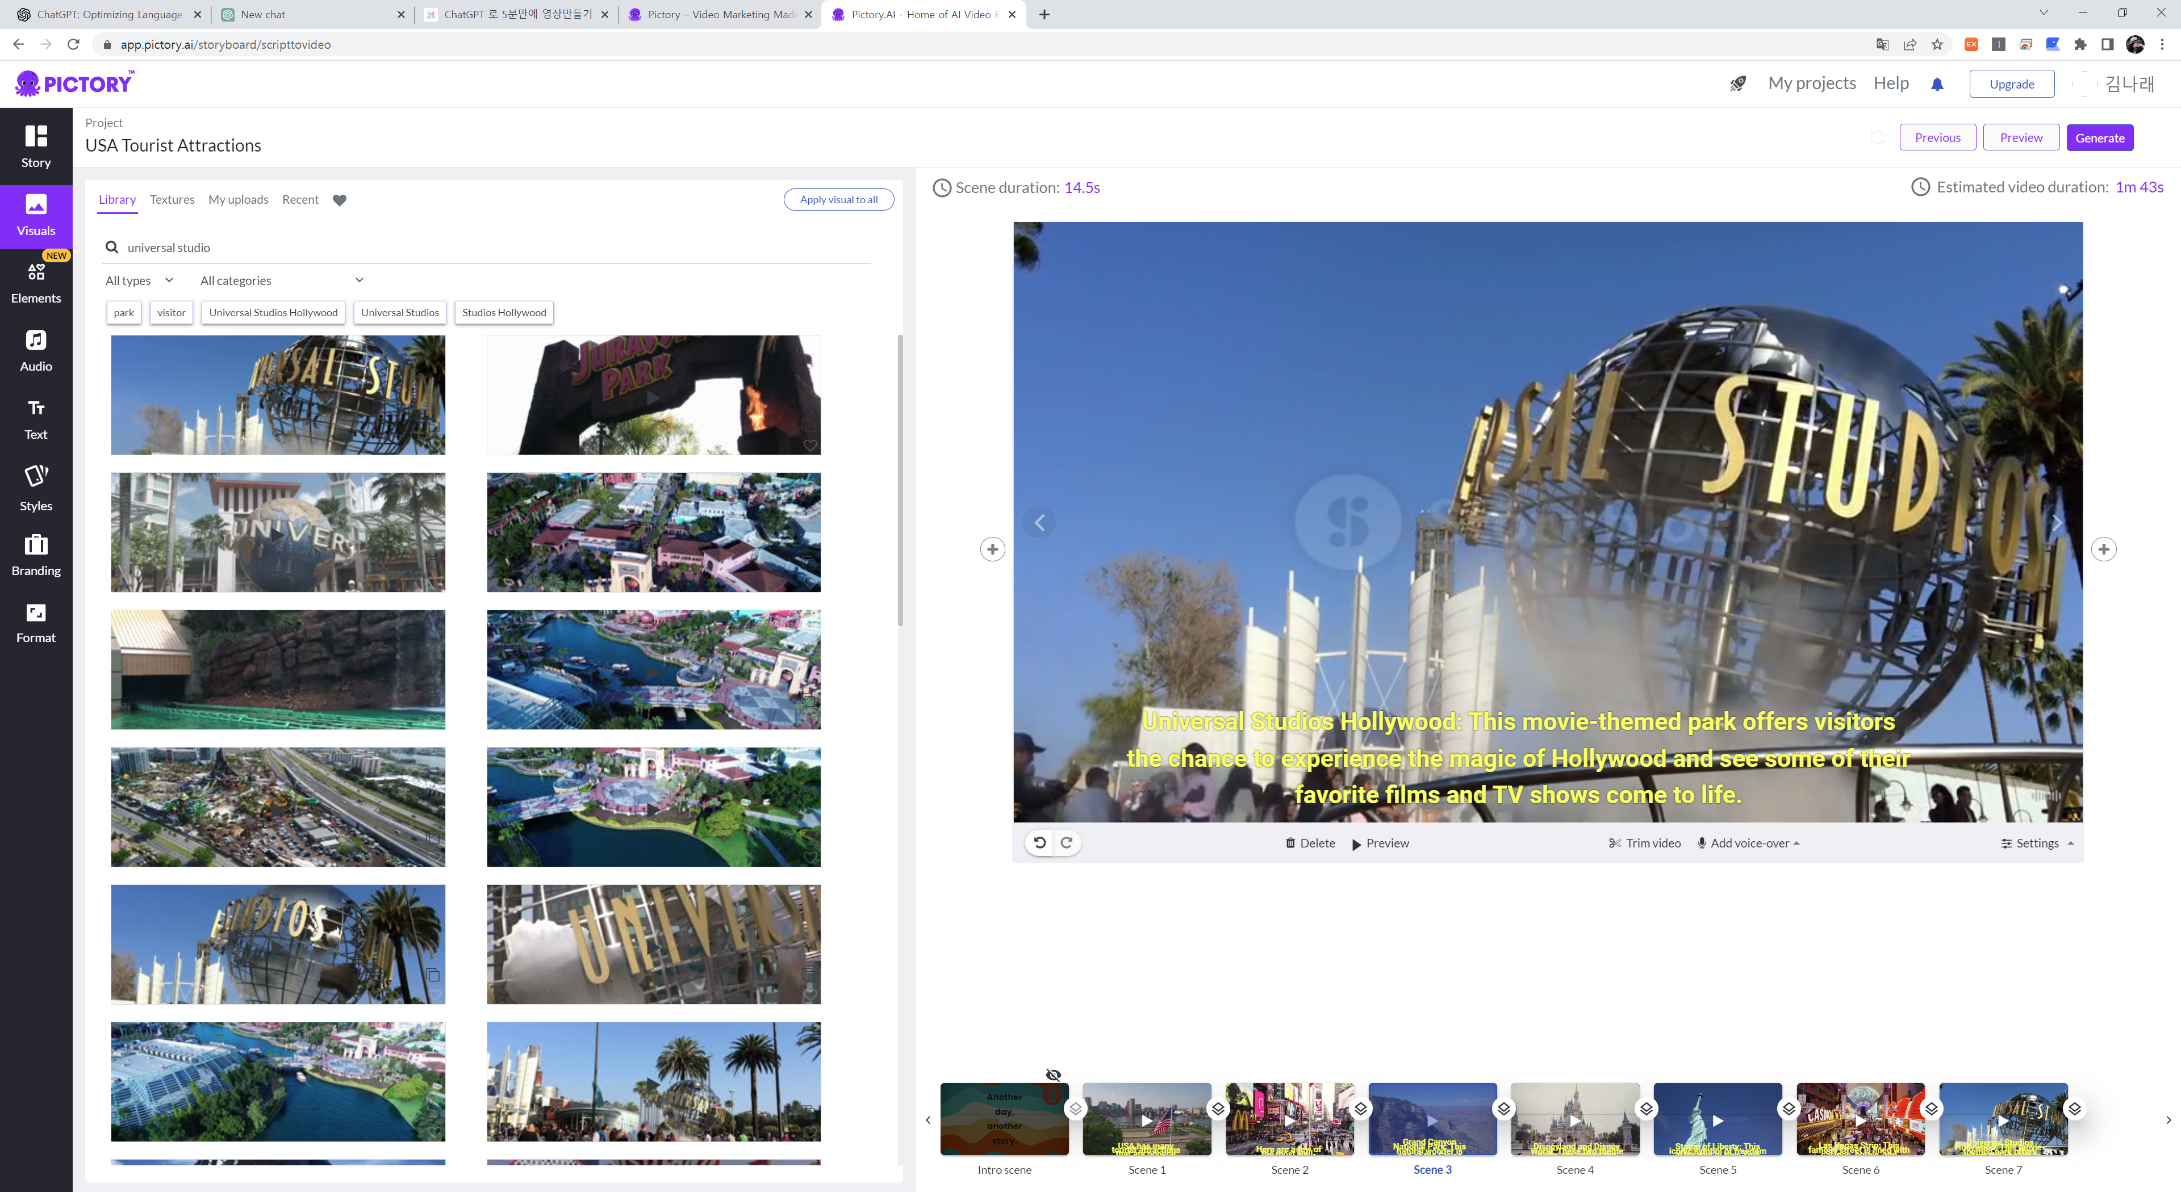Open the Elements panel in sidebar

(x=36, y=283)
